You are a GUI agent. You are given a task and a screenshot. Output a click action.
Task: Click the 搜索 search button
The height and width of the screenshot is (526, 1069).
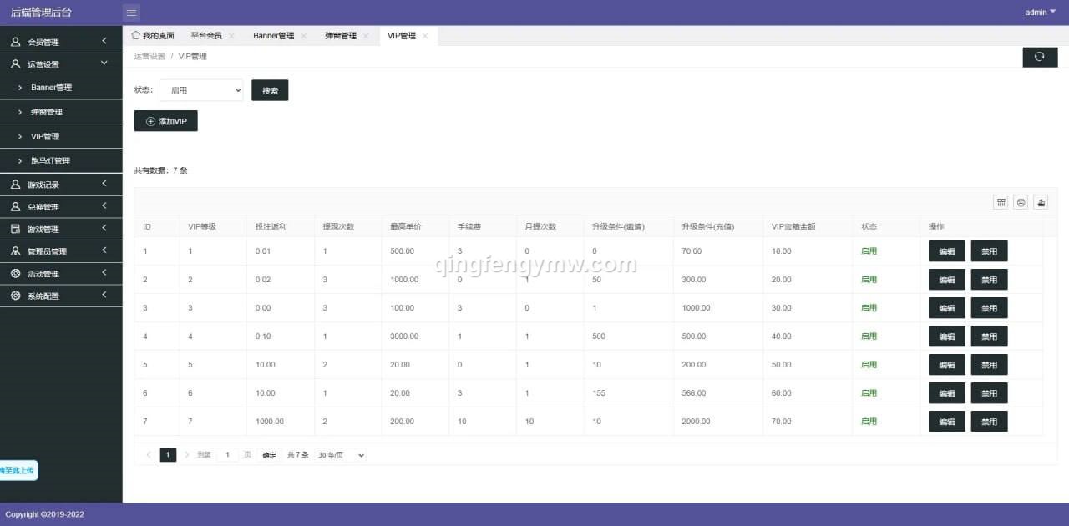(x=270, y=89)
